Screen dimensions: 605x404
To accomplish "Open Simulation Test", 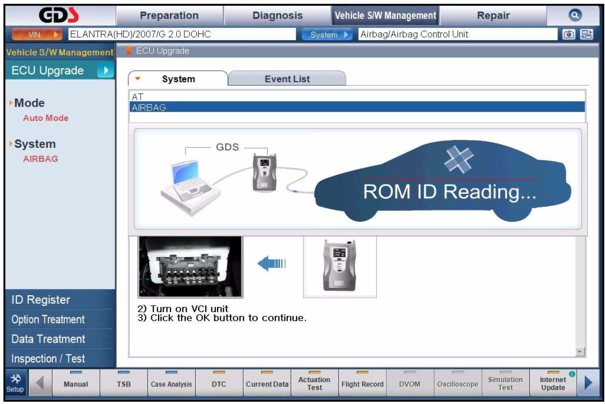I will pyautogui.click(x=506, y=383).
